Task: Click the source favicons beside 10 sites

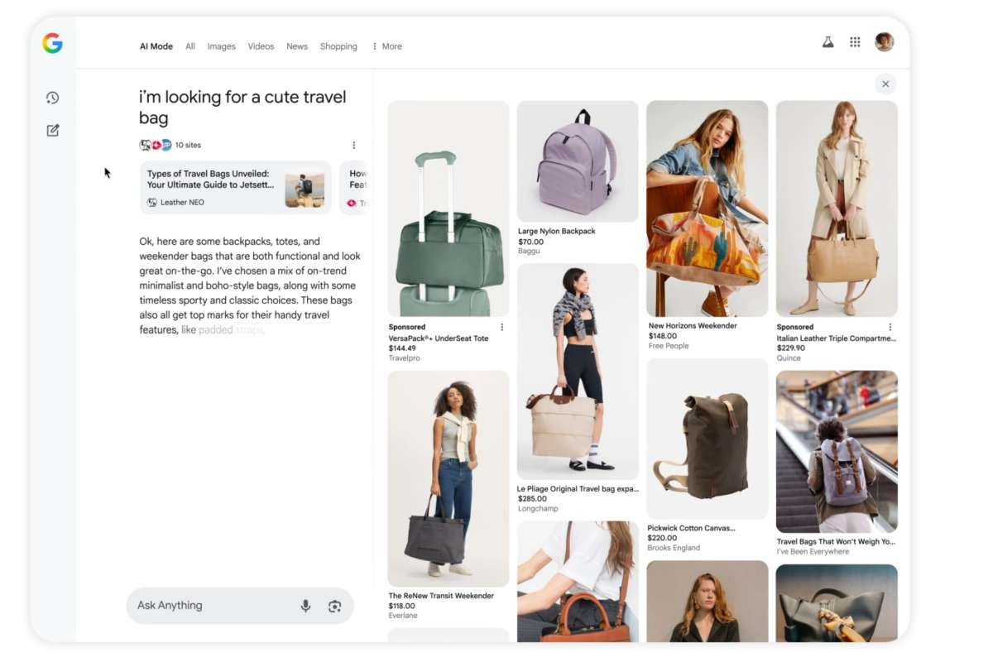Action: point(156,145)
